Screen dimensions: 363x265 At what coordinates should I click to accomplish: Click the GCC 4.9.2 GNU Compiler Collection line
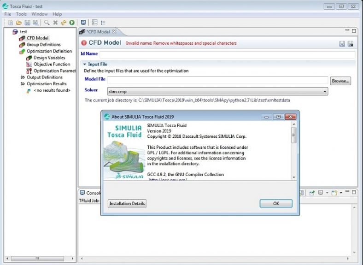[186, 174]
